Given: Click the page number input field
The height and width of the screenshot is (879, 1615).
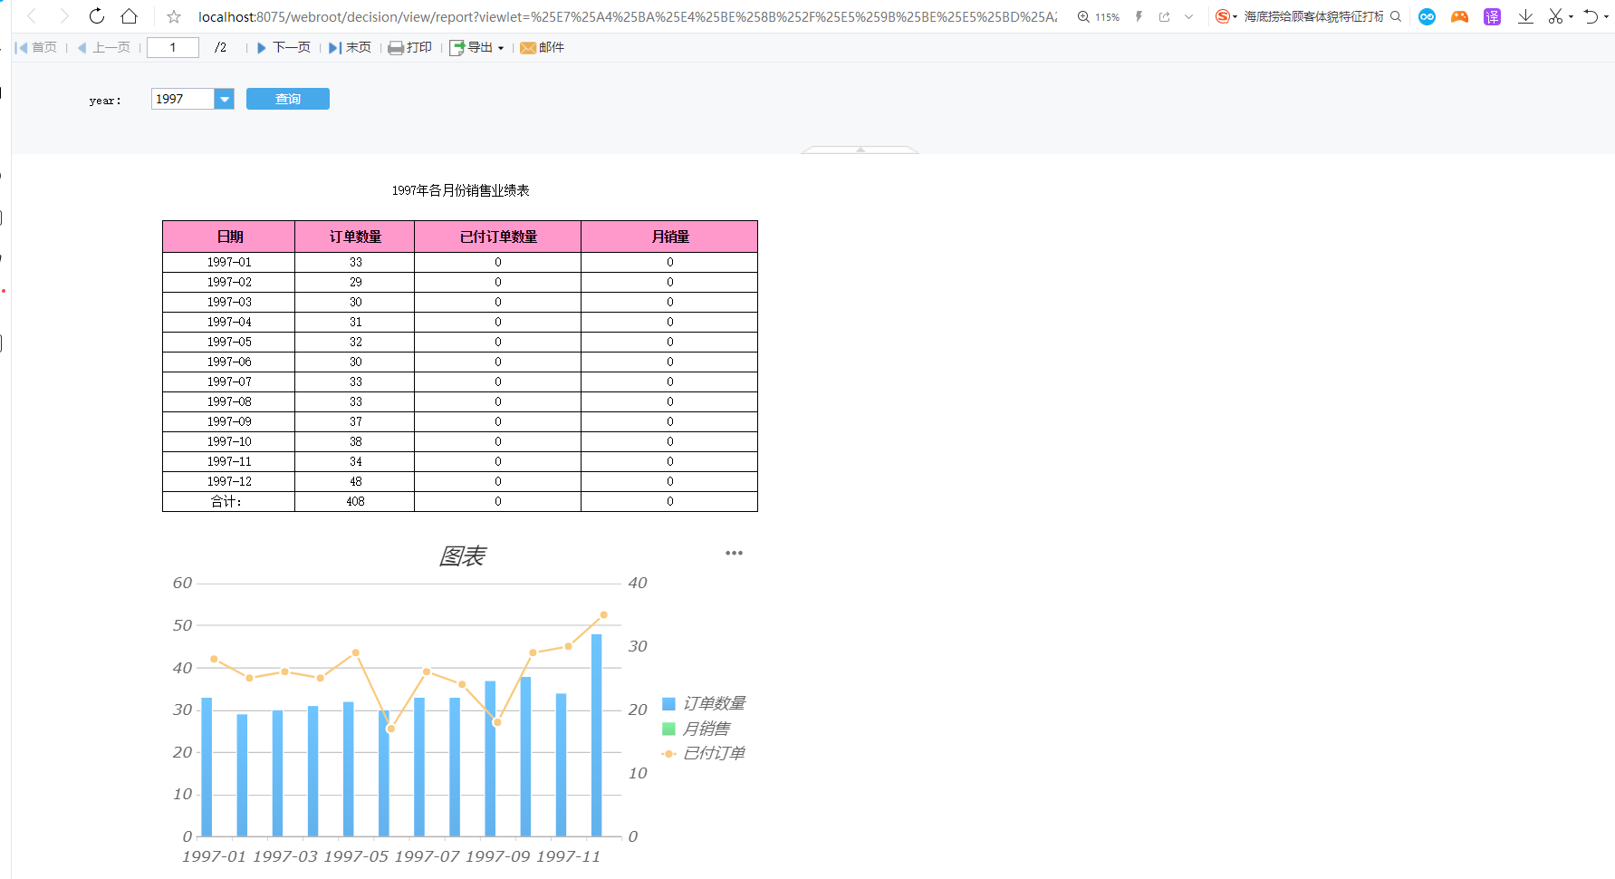Looking at the screenshot, I should pos(173,47).
